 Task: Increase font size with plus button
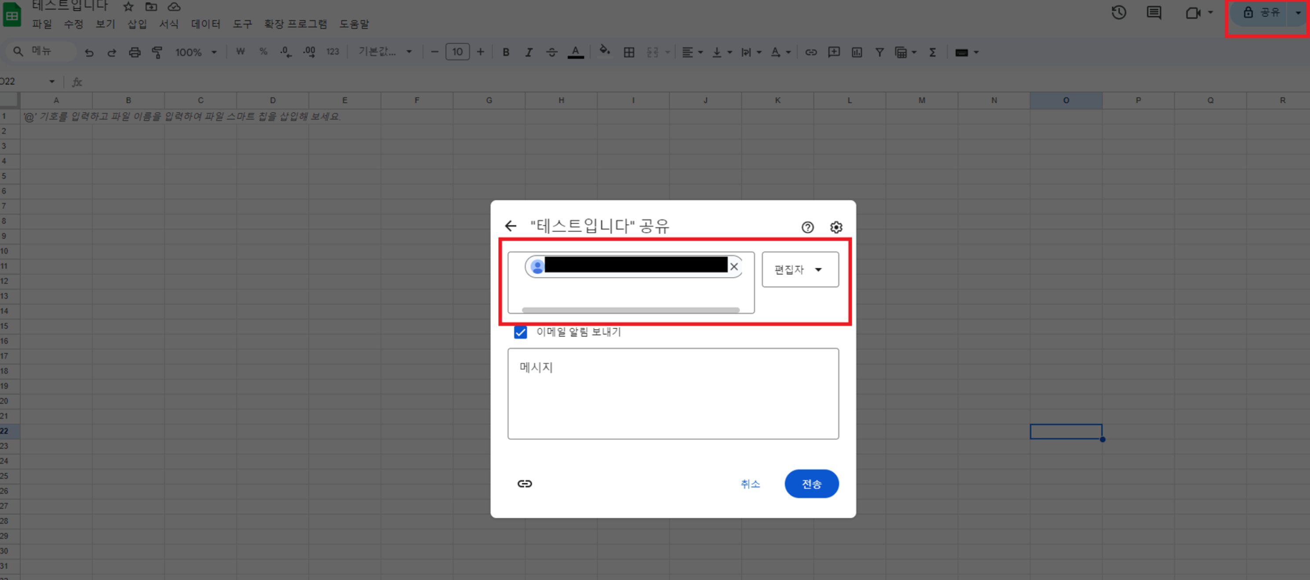(480, 52)
